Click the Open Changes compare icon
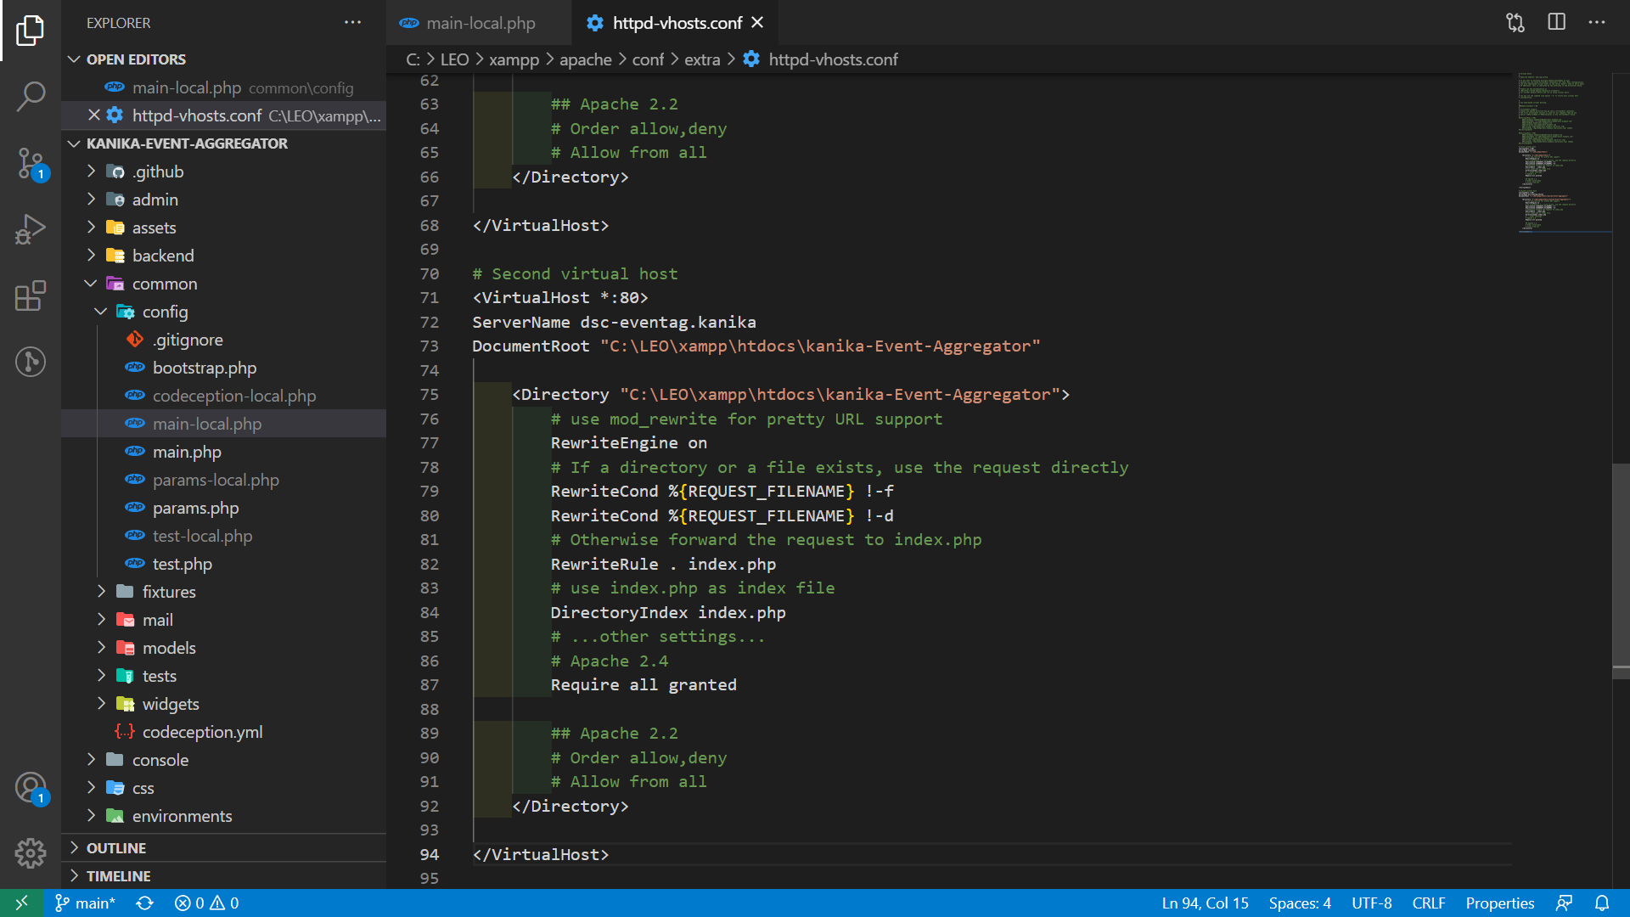 click(x=1515, y=22)
